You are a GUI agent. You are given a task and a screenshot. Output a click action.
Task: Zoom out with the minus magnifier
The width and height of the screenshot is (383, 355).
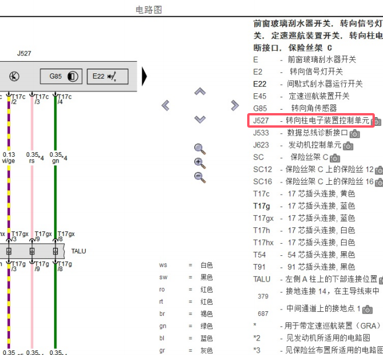200,177
